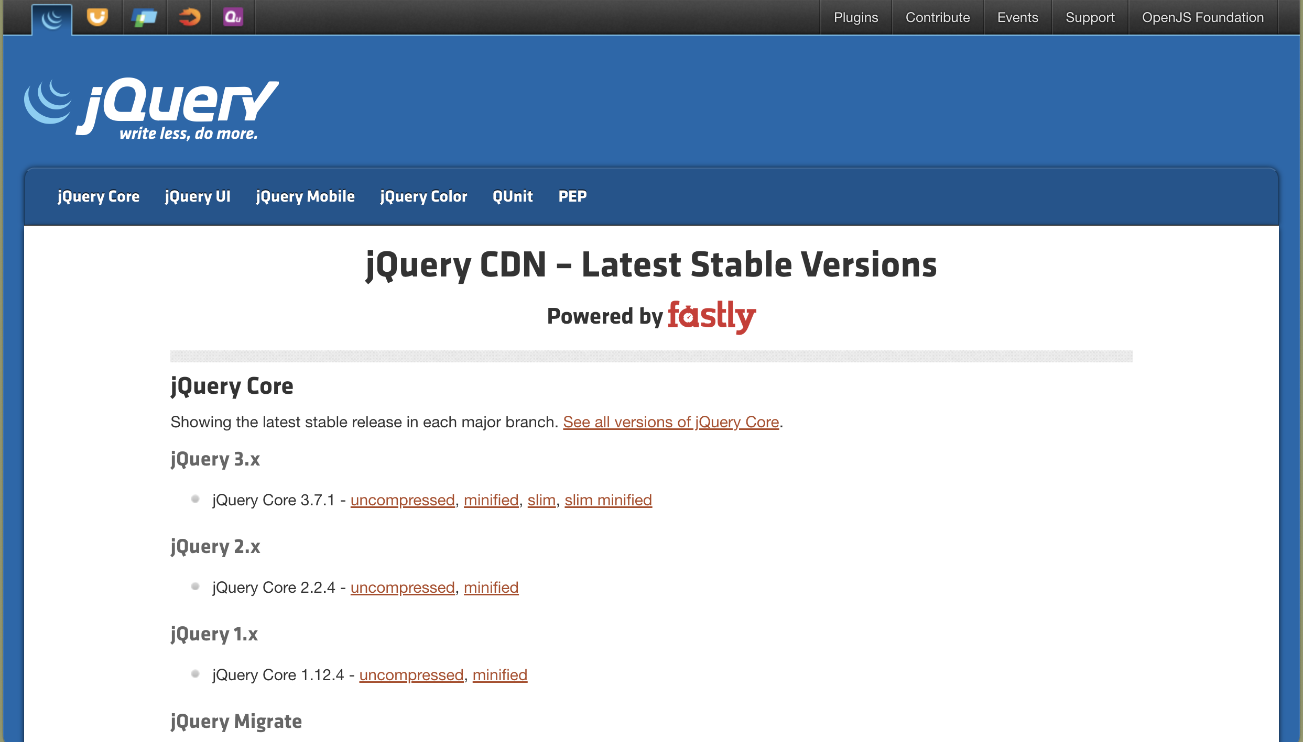Switch to the jQuery UI tab
The width and height of the screenshot is (1303, 742).
[x=198, y=196]
